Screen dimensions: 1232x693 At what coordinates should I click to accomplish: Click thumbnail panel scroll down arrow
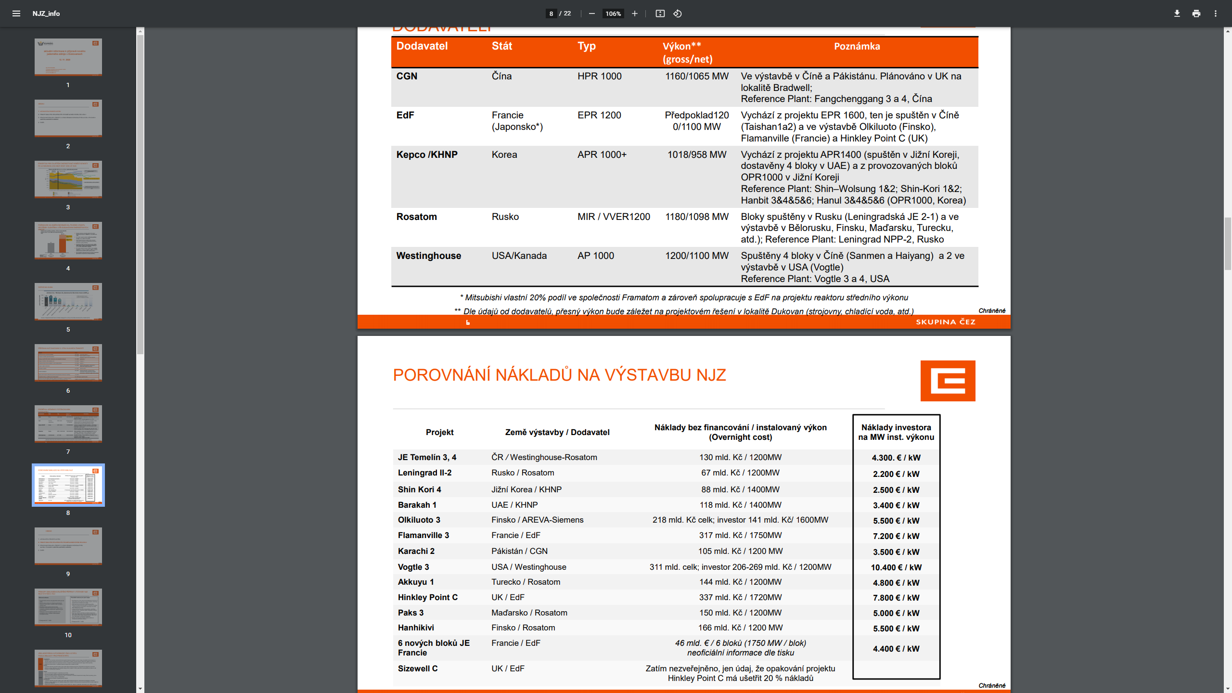(x=140, y=689)
